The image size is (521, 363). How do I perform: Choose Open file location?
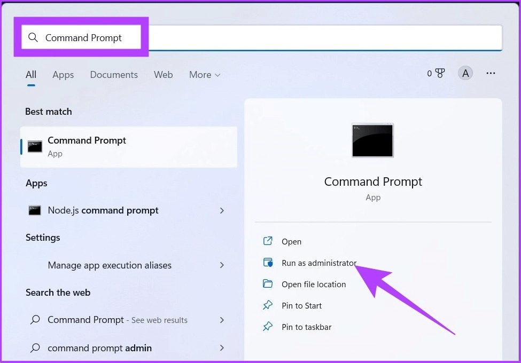[314, 285]
